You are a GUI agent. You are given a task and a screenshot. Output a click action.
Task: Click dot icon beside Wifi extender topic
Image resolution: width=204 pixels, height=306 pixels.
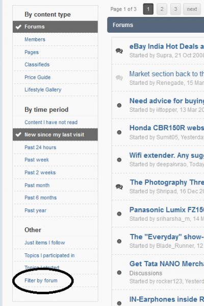click(119, 160)
